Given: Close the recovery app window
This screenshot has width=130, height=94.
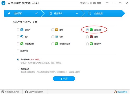Looking at the screenshot, I should (127, 3).
